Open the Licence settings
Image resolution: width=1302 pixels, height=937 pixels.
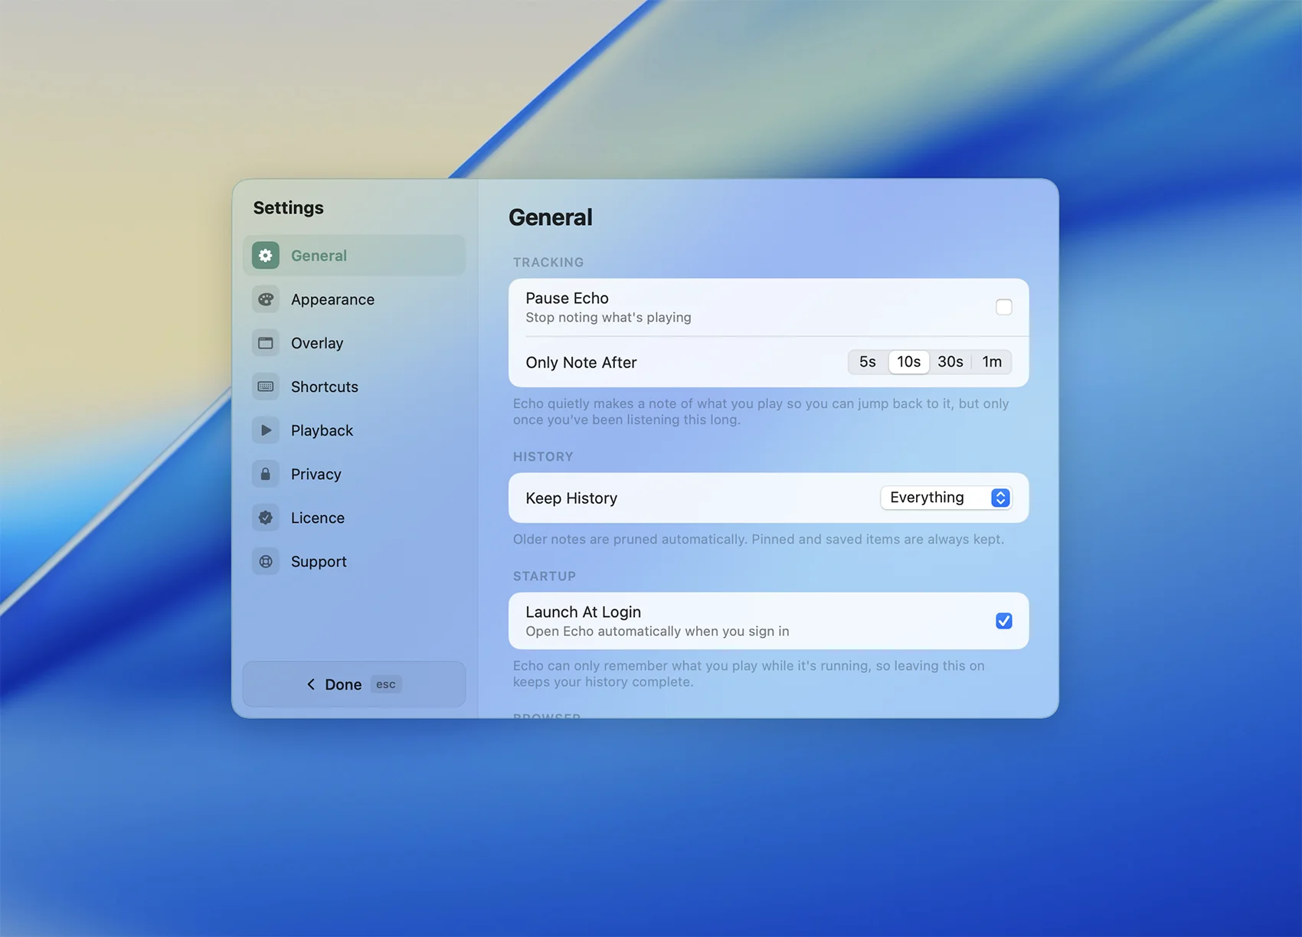(354, 517)
